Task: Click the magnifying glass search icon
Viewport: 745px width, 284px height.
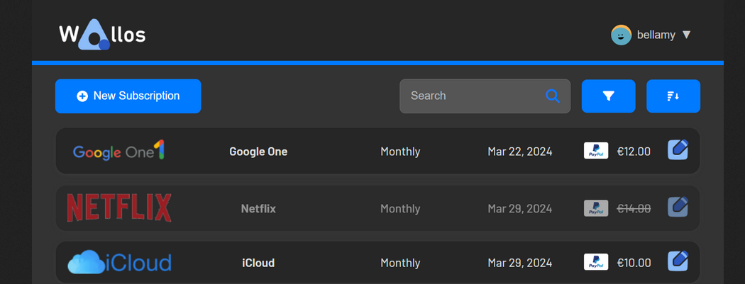Action: point(552,96)
